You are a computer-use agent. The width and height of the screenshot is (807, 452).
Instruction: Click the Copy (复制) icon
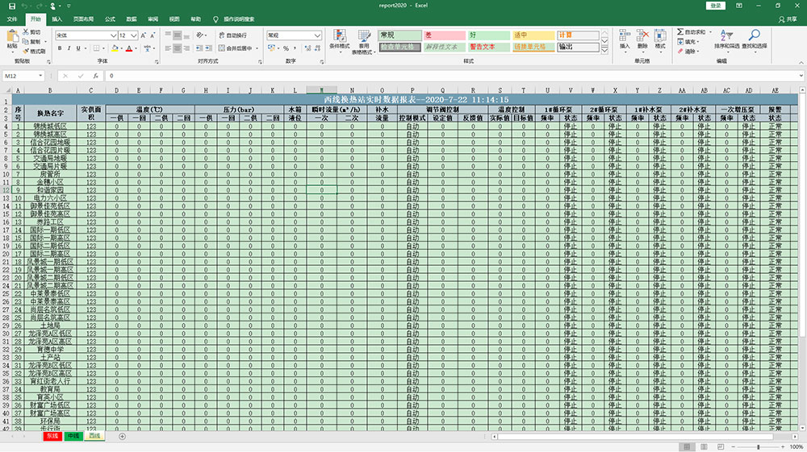(26, 42)
